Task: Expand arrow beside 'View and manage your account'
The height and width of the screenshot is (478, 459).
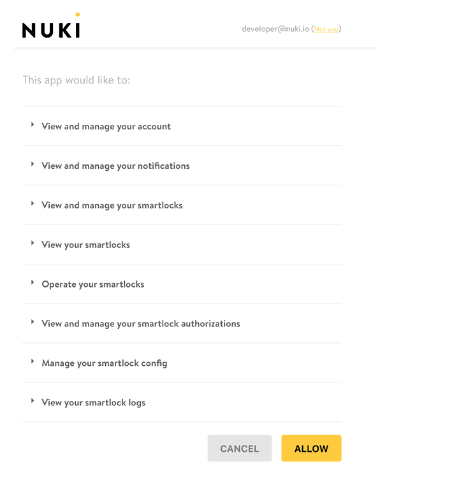Action: tap(33, 125)
